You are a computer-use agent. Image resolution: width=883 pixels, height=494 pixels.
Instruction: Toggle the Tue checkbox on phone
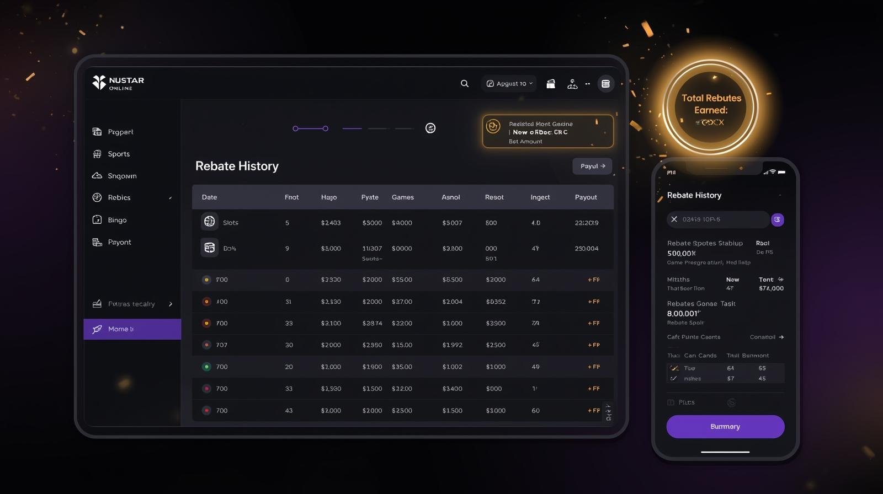(x=674, y=368)
